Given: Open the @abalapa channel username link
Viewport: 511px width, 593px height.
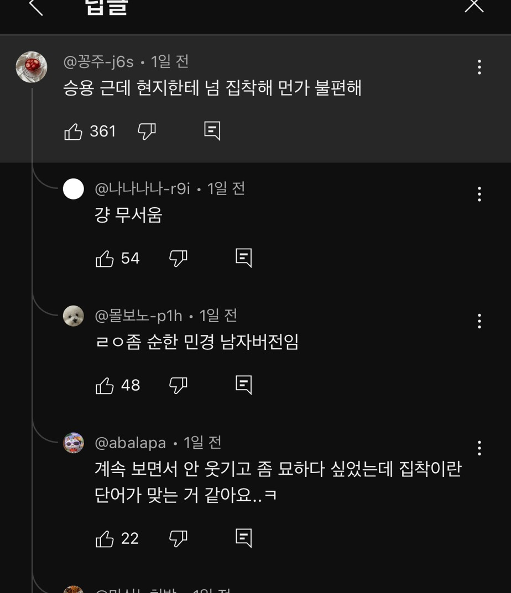Looking at the screenshot, I should 131,443.
